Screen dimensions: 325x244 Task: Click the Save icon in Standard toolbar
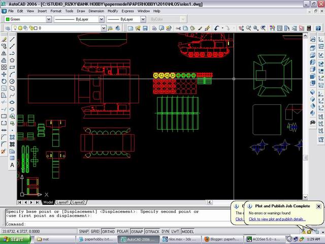click(x=145, y=28)
